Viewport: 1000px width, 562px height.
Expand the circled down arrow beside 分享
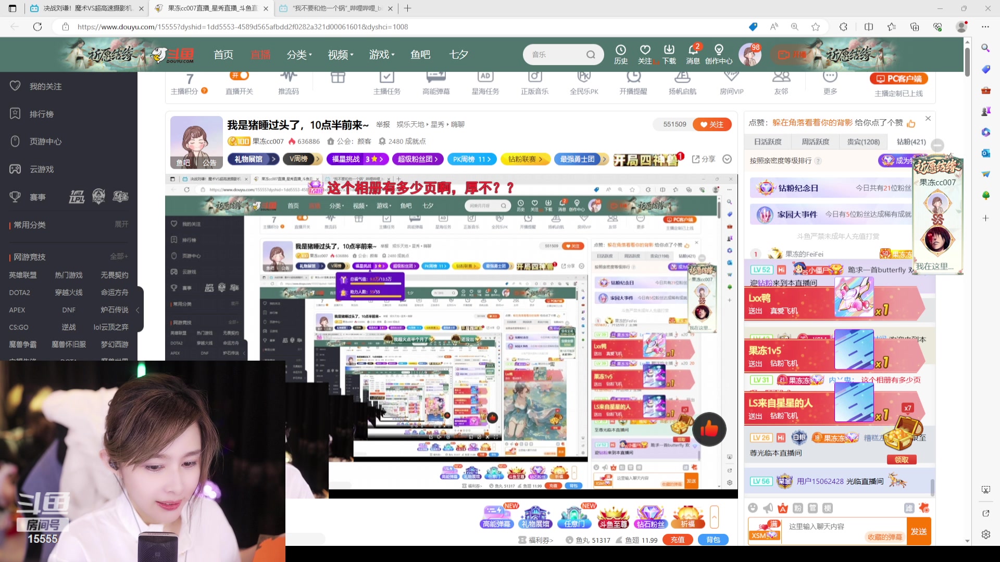click(x=727, y=159)
